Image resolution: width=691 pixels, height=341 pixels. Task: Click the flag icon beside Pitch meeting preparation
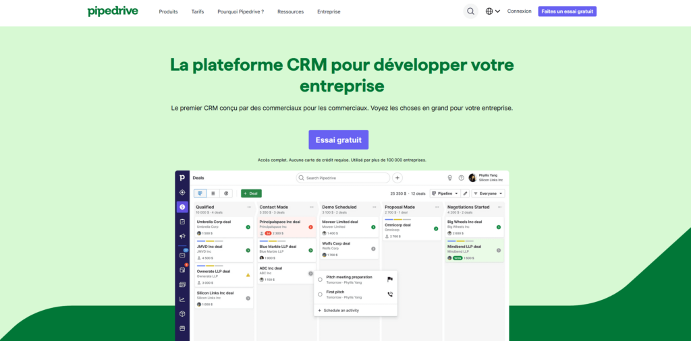(x=390, y=280)
